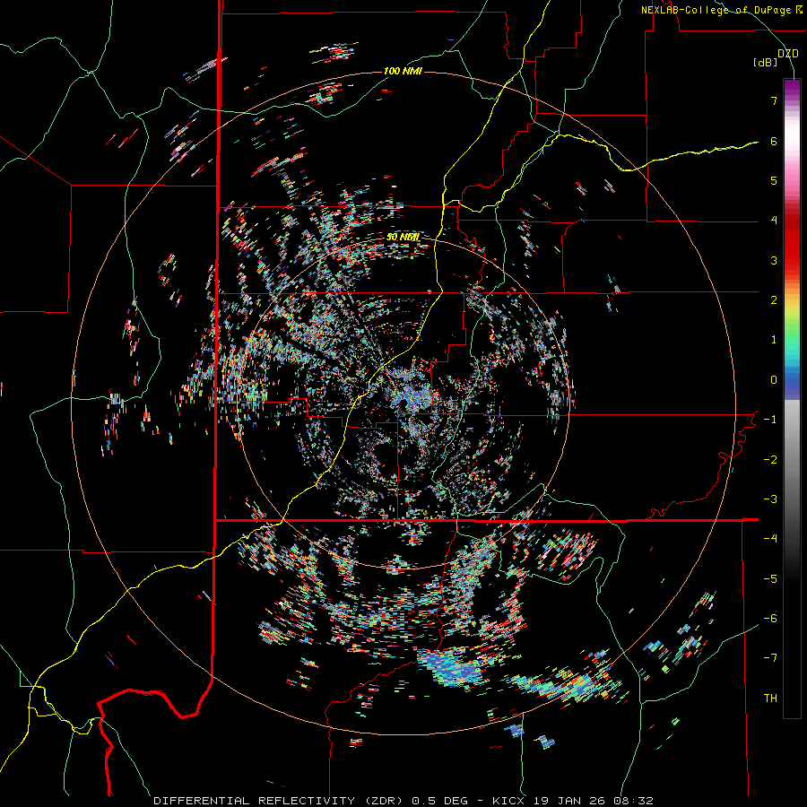This screenshot has width=807, height=807.
Task: Click the -7 value on color scale
Action: point(770,658)
